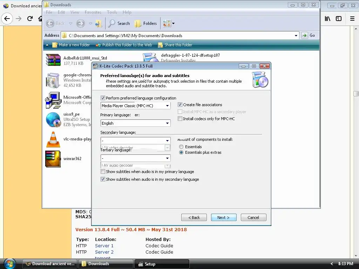Open the File menu in Downloads window
Screen dimensions: 359x269
[49, 12]
